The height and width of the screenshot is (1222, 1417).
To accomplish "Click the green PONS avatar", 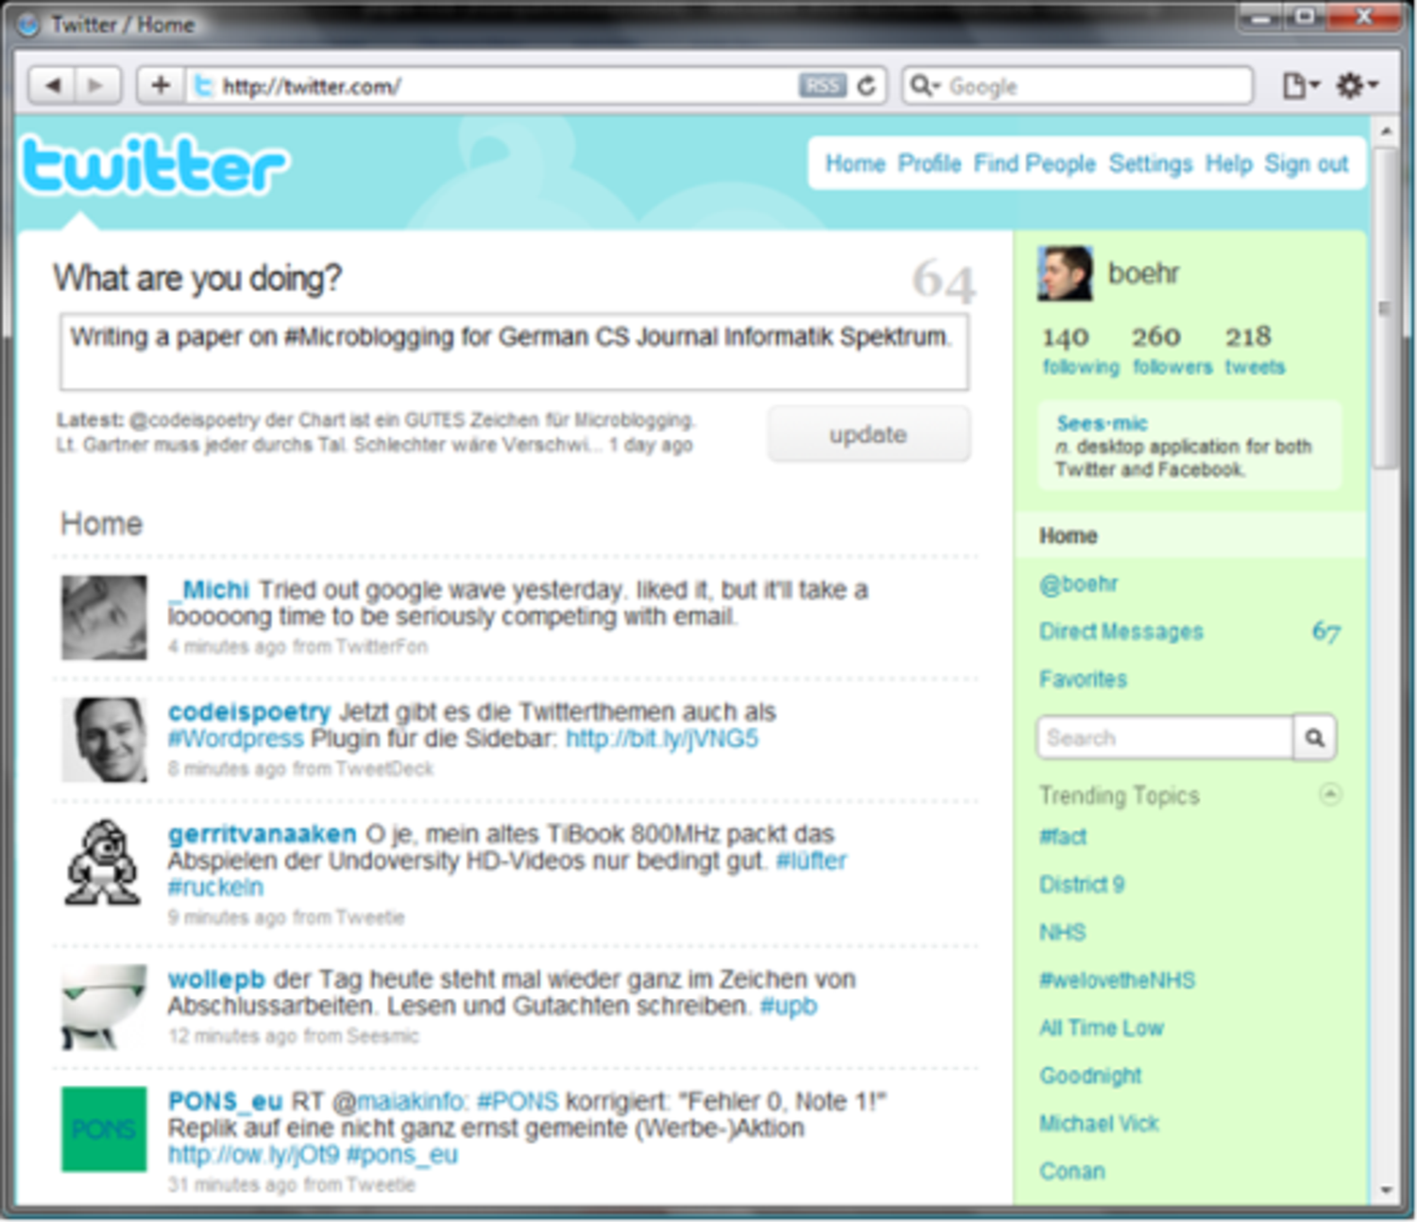I will (104, 1129).
